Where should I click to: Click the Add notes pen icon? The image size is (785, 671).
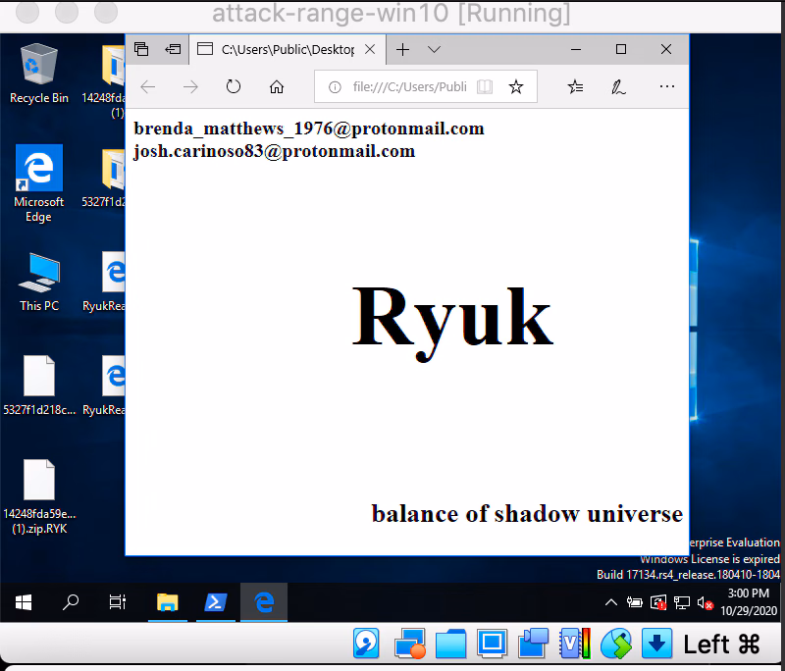(x=619, y=87)
